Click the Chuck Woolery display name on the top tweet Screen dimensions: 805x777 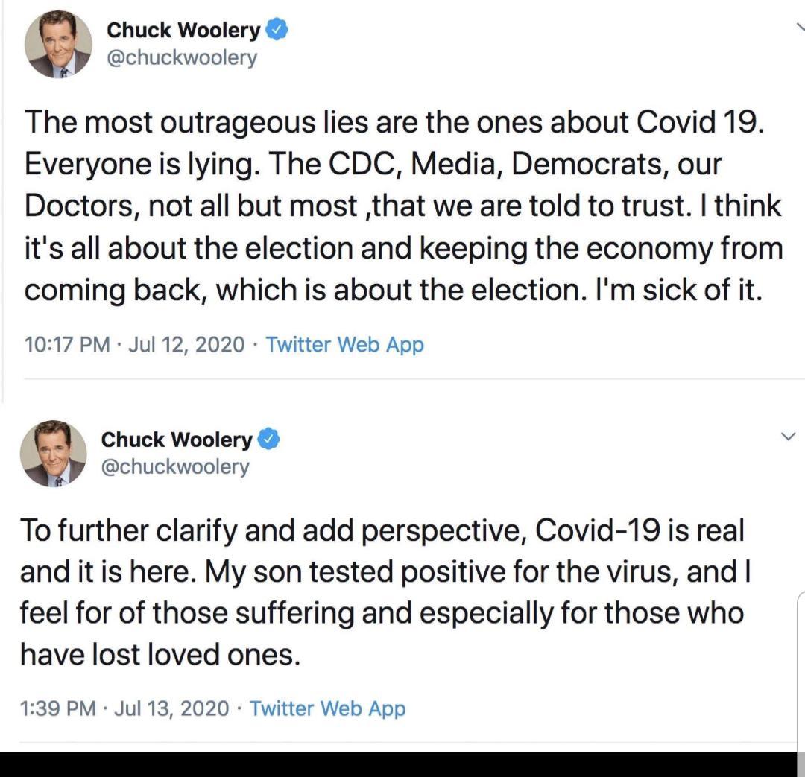point(183,29)
